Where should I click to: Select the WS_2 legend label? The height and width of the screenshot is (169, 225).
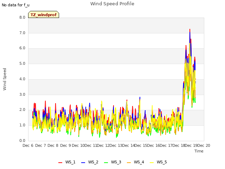(93, 162)
